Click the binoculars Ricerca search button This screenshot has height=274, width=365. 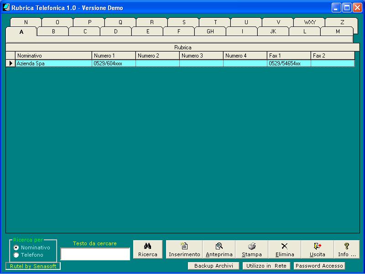(148, 249)
